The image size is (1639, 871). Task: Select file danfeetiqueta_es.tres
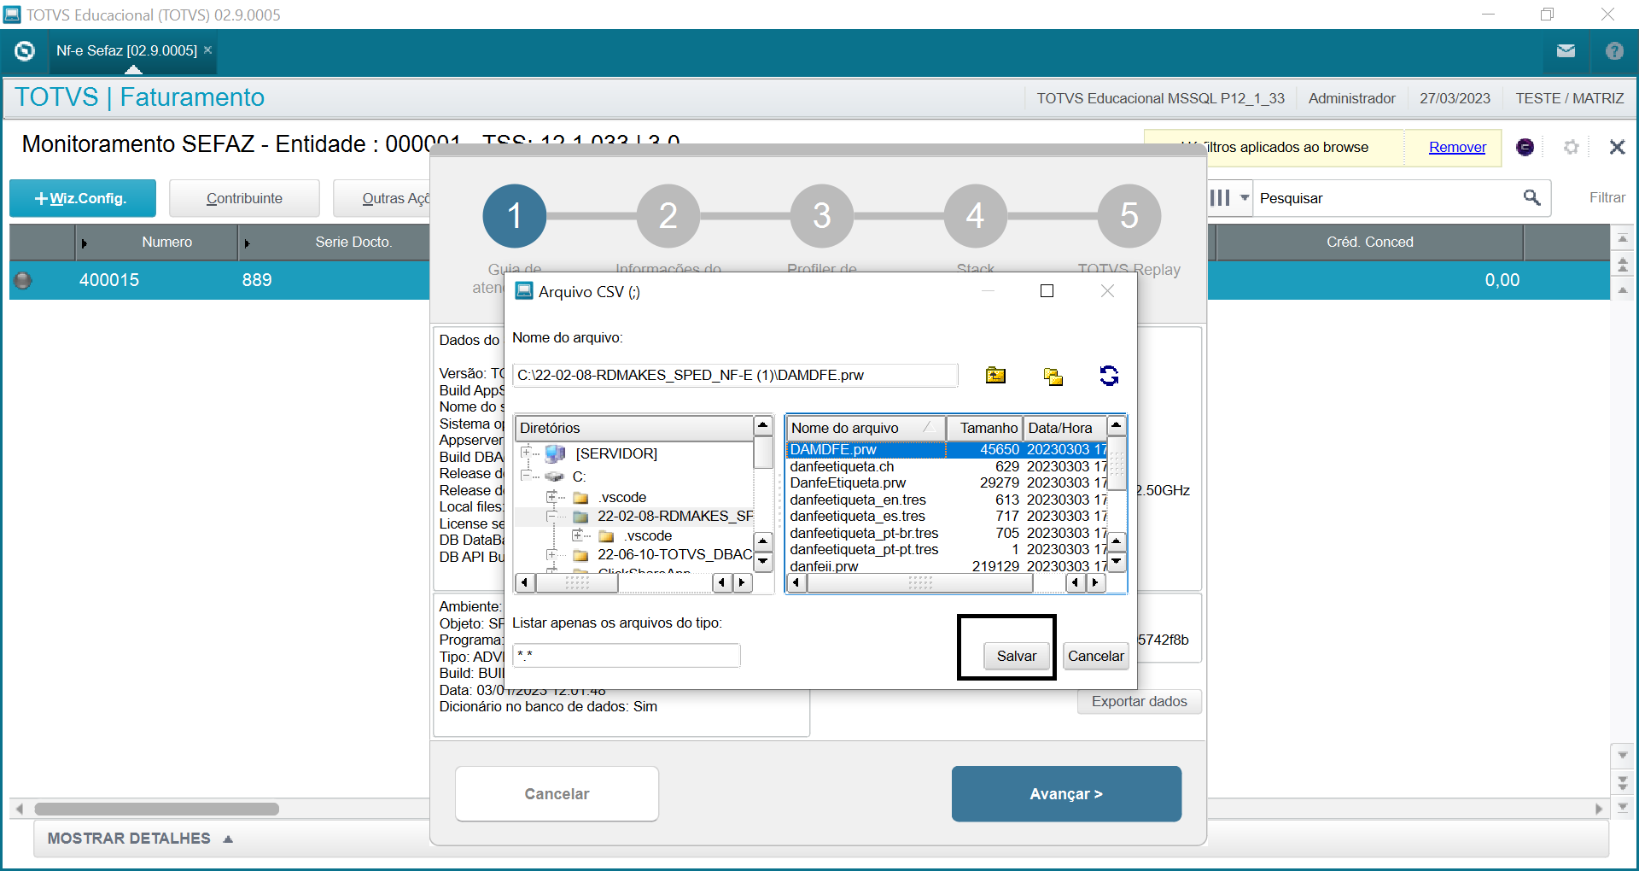(x=947, y=517)
